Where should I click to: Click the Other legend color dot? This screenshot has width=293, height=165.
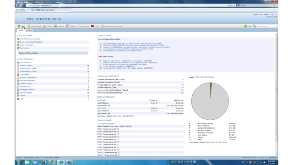[x=190, y=137]
